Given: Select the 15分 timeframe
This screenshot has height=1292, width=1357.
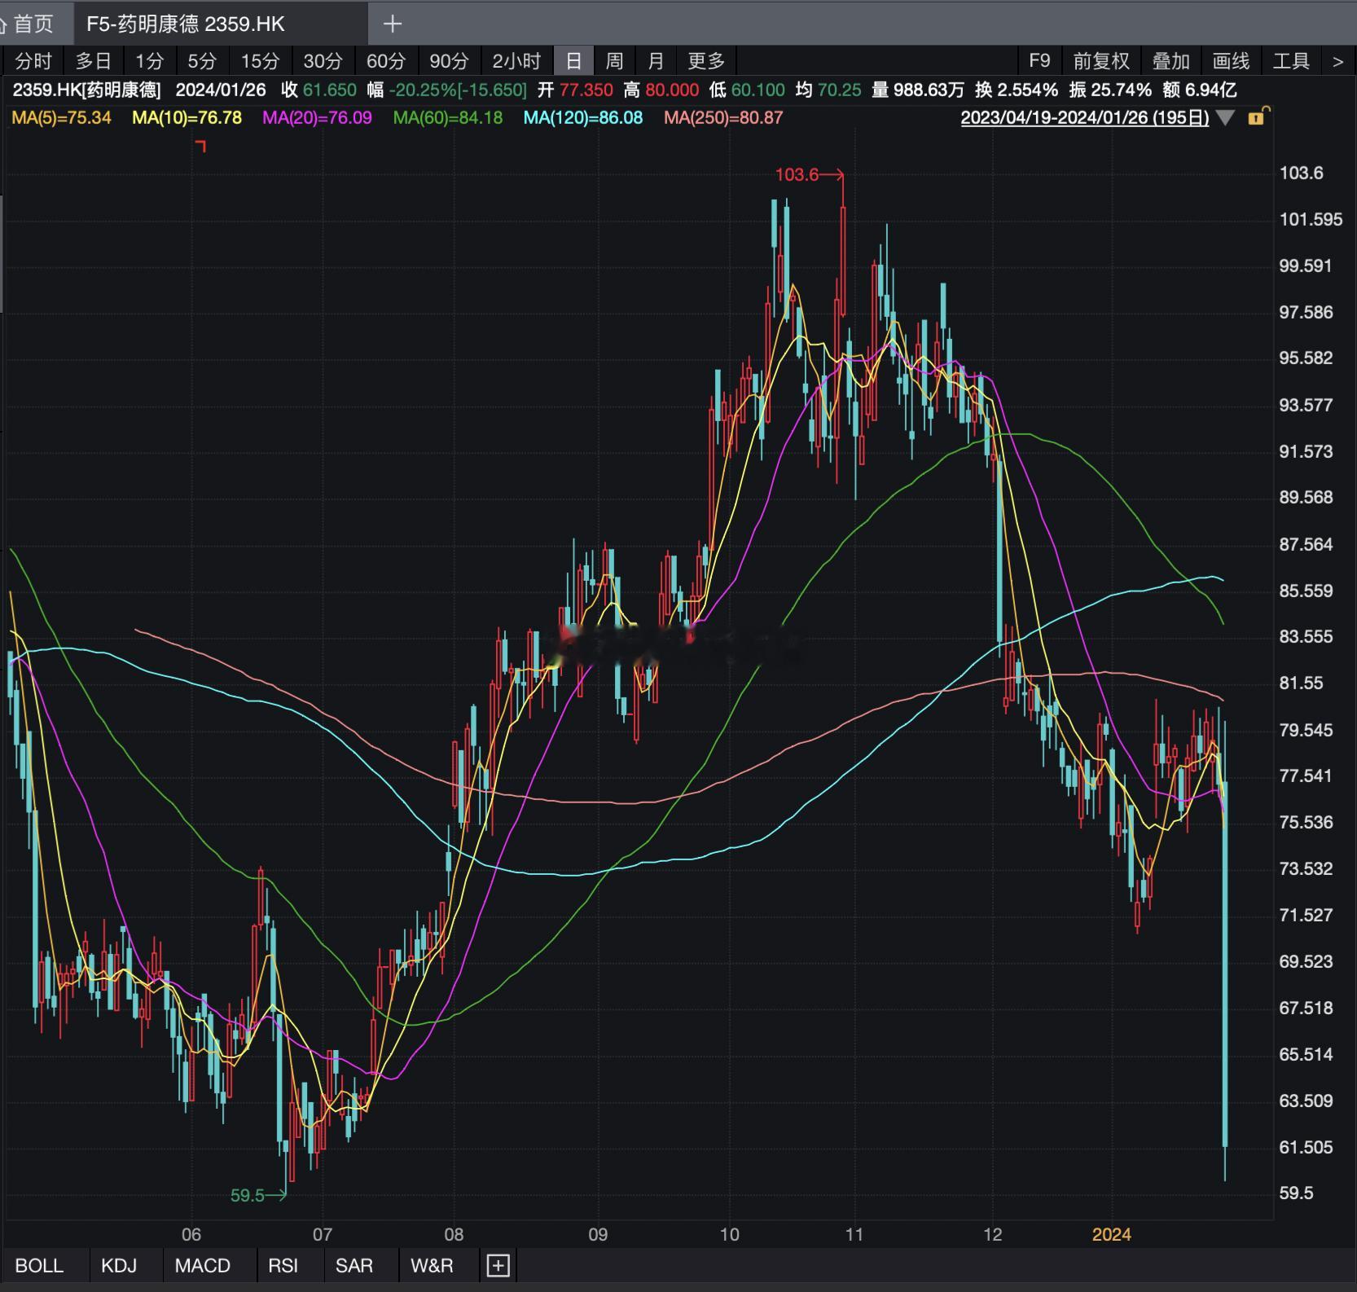Looking at the screenshot, I should (260, 61).
